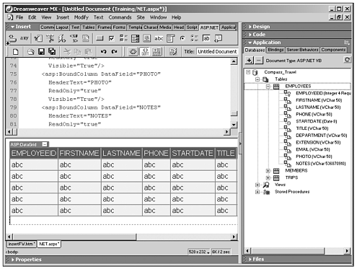Image resolution: width=357 pixels, height=269 pixels.
Task: Switch to the insertFW.htm document tab
Action: (22, 244)
